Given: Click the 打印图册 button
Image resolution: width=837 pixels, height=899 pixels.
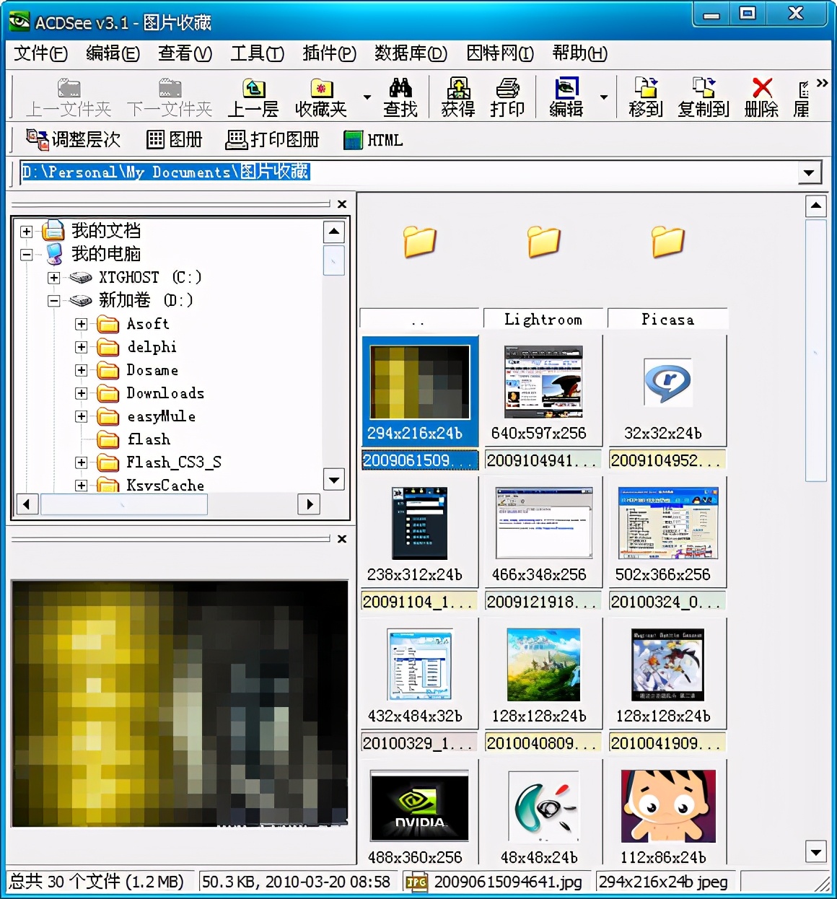Looking at the screenshot, I should [x=273, y=139].
